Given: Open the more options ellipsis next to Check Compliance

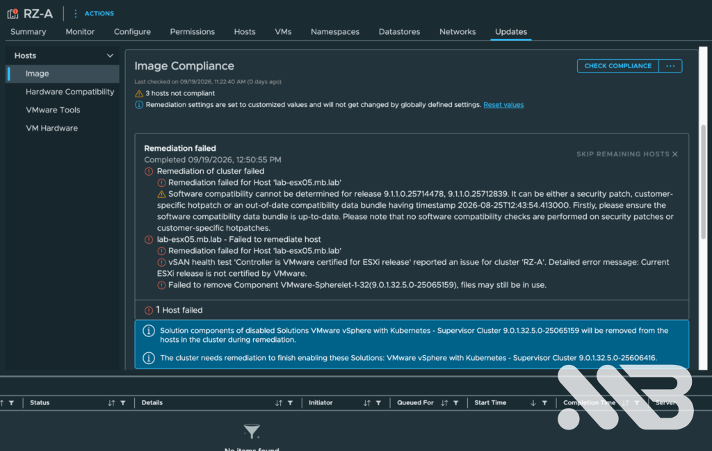Looking at the screenshot, I should (670, 66).
